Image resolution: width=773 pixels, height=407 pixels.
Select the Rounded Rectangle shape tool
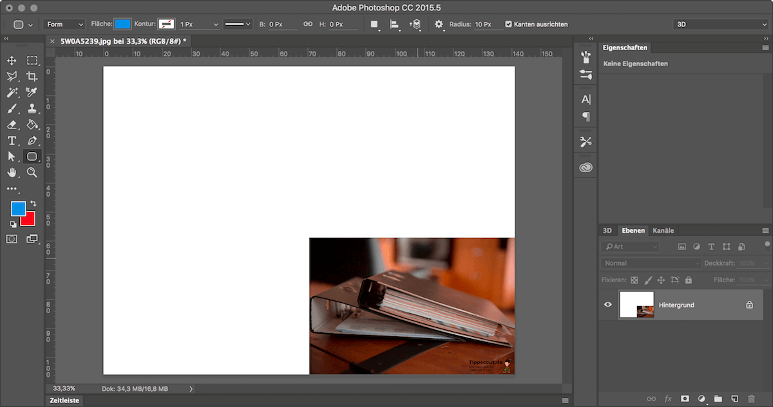[x=32, y=156]
